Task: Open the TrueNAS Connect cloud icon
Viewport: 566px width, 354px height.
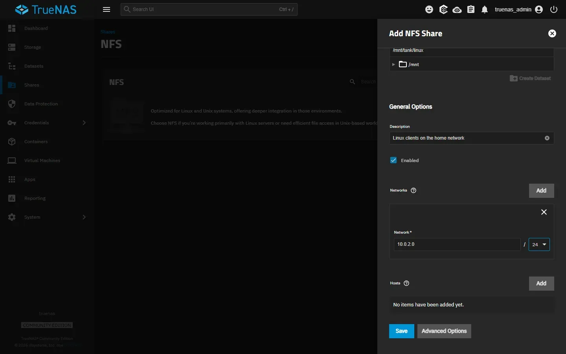Action: tap(457, 9)
